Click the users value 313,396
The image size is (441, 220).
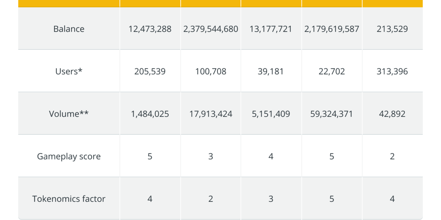click(x=392, y=71)
